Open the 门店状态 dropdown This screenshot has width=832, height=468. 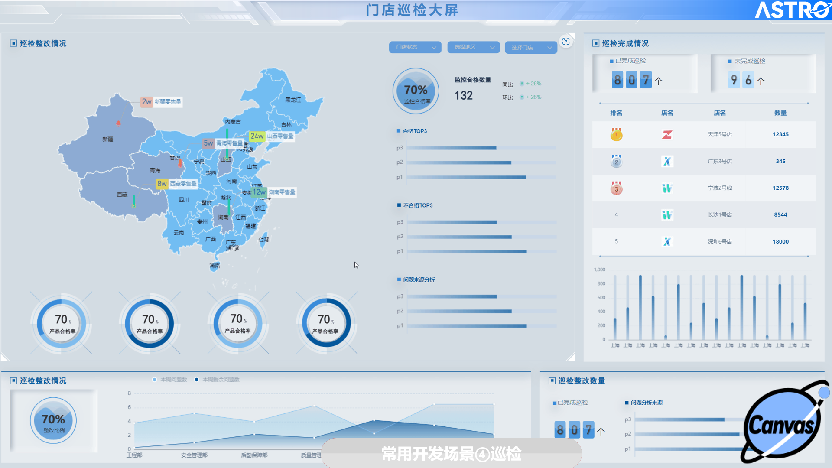pos(415,47)
